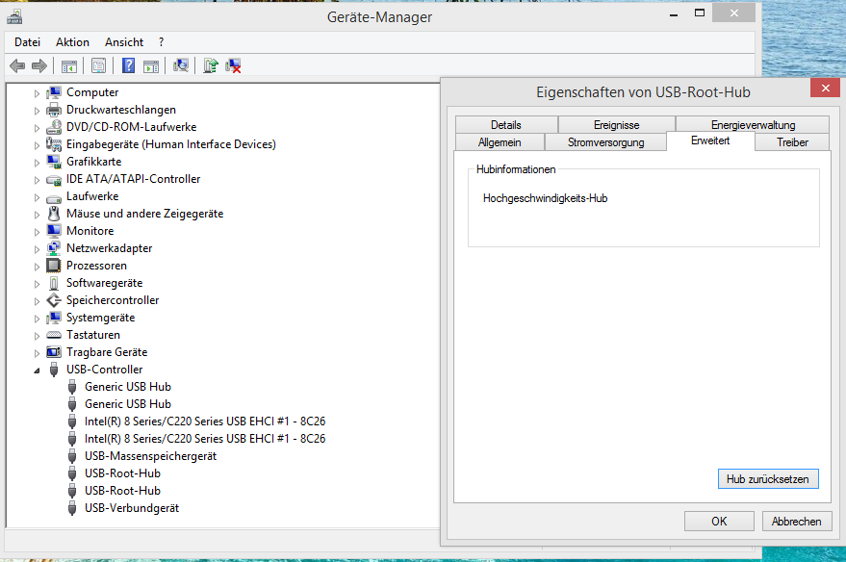Select the first Intel(R) USB EHCI #1 - 8C26 entry
This screenshot has width=846, height=562.
coord(205,421)
